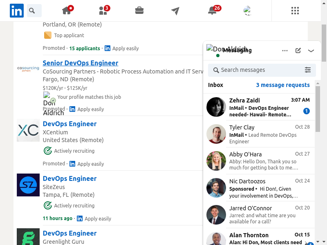
Task: Open 3 message requests link
Action: coord(283,85)
